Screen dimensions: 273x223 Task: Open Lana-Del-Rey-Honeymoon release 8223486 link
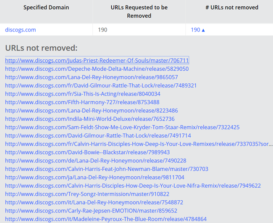(92, 111)
